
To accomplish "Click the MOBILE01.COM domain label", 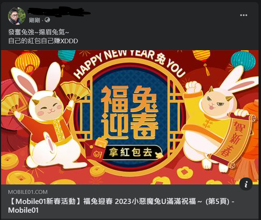I will tap(28, 192).
